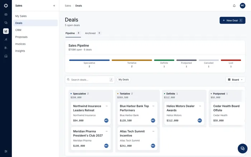Open the settings sliders icon at rail bottom
Viewport: 251px width, 157px height.
coord(6,151)
